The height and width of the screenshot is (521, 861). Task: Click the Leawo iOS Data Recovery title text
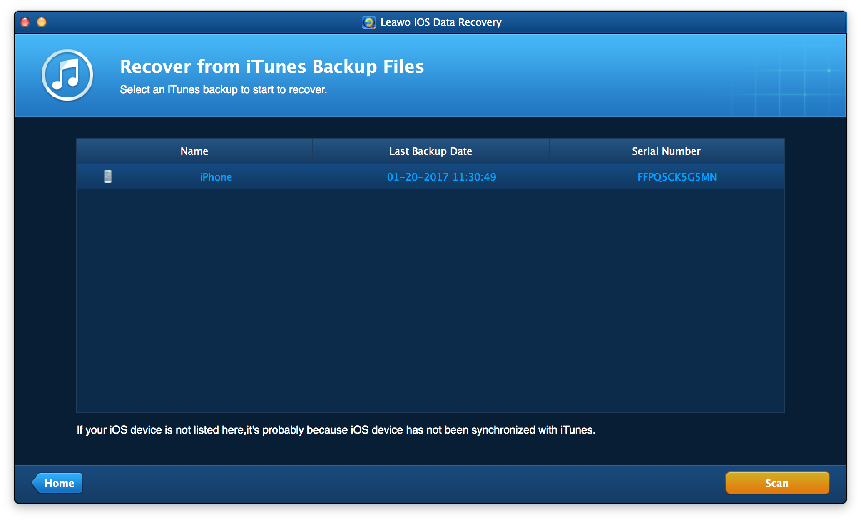440,22
